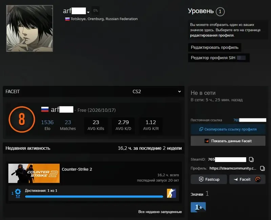Click the Достижения: 1 из 1 text

[x=41, y=191]
